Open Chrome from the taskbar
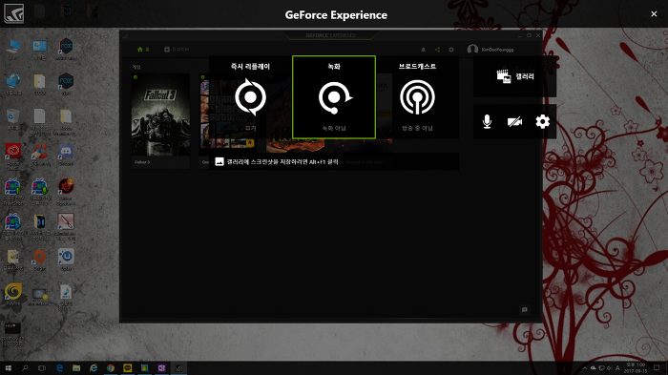 click(111, 368)
